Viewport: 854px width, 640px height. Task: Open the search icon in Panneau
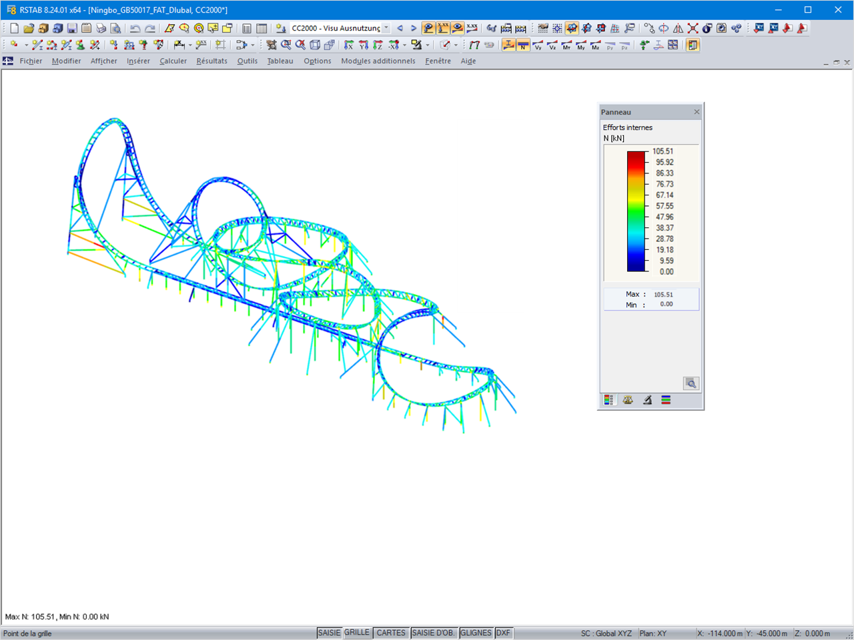pos(691,383)
